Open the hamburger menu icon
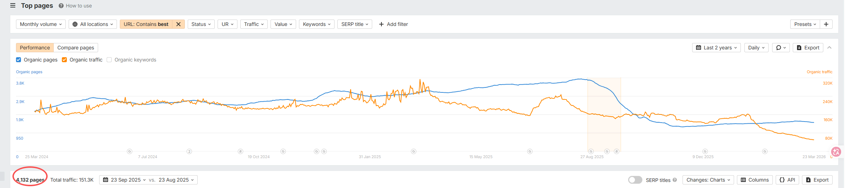This screenshot has height=188, width=845. (13, 6)
